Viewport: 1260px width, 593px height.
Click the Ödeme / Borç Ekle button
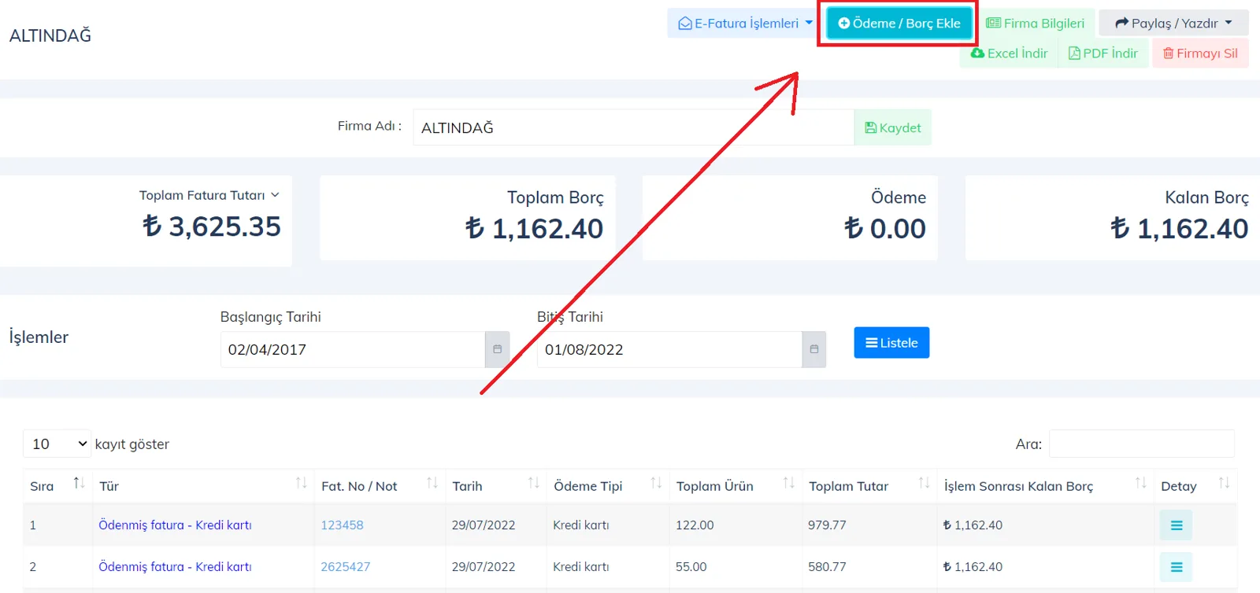point(899,24)
